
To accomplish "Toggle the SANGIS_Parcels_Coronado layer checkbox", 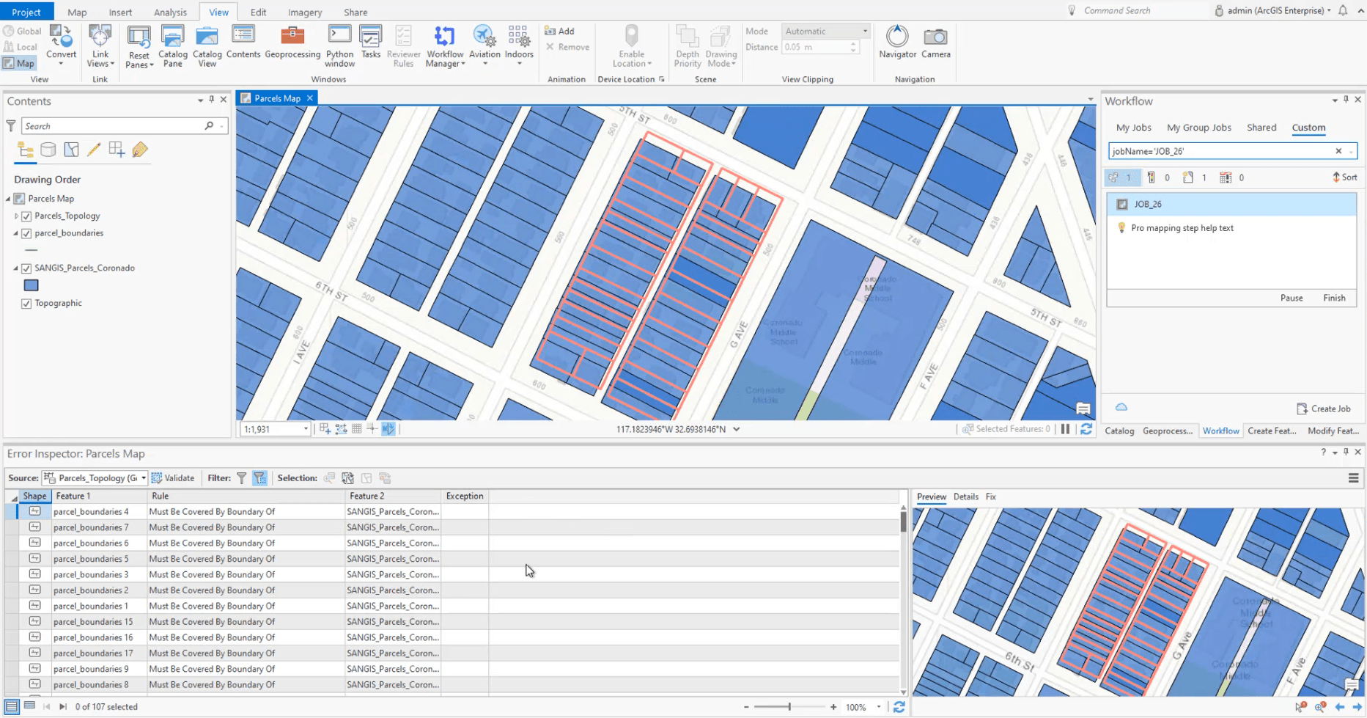I will click(26, 268).
